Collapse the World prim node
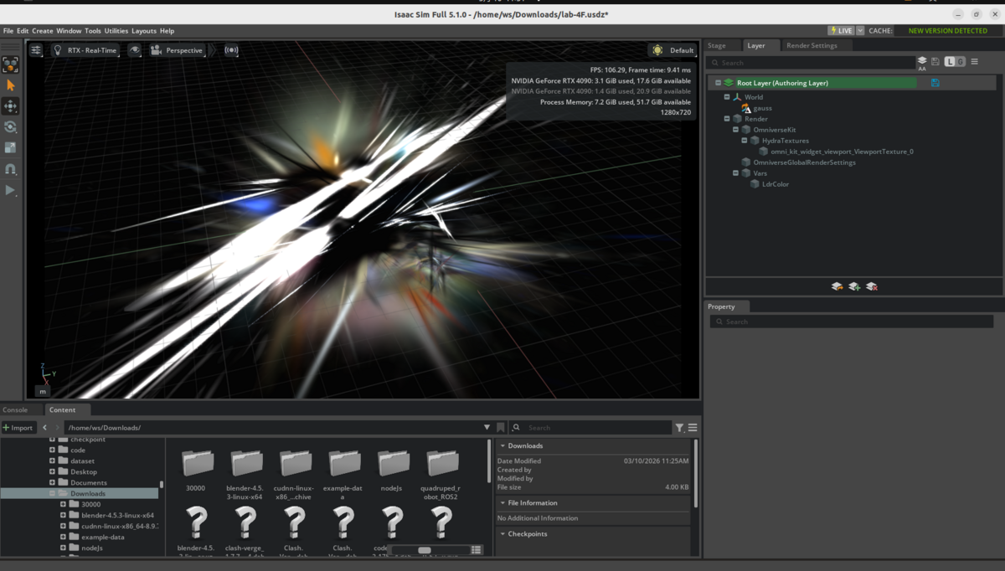 click(727, 97)
